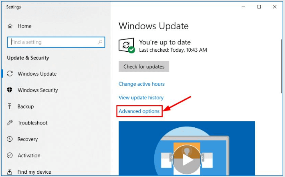The width and height of the screenshot is (285, 177).
Task: Click the Find my device person icon
Action: pyautogui.click(x=9, y=172)
